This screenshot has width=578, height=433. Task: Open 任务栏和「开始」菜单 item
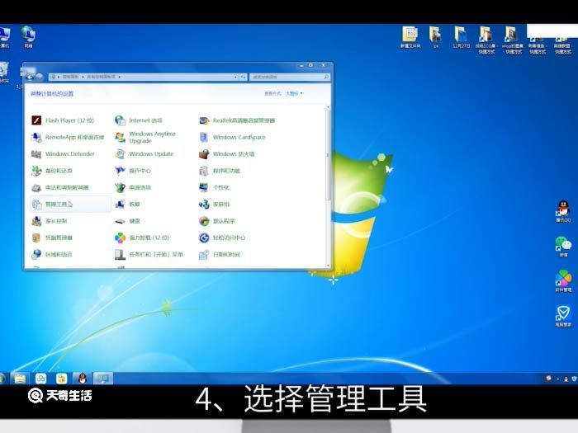[x=149, y=254]
